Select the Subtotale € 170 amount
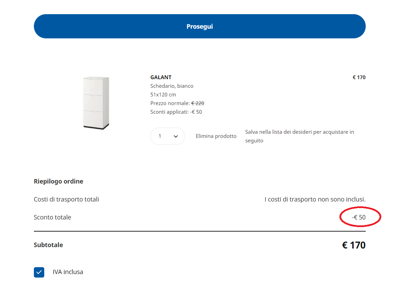This screenshot has height=281, width=402. (353, 245)
